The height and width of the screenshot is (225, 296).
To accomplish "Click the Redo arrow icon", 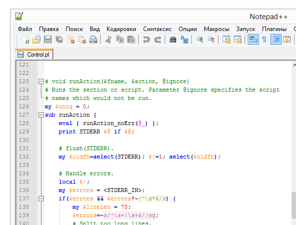I will pos(158,40).
